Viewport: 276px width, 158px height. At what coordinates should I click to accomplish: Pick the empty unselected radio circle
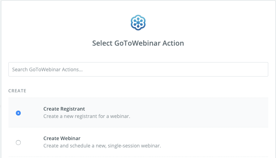18,142
